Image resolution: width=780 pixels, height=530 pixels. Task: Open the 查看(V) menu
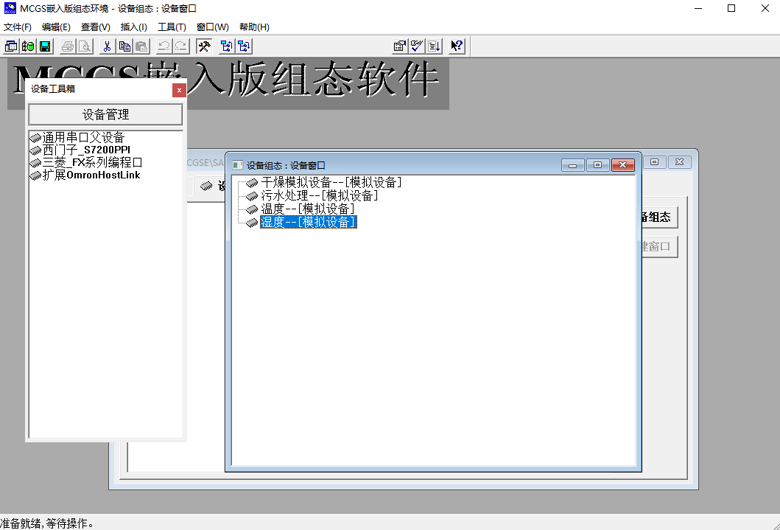96,27
